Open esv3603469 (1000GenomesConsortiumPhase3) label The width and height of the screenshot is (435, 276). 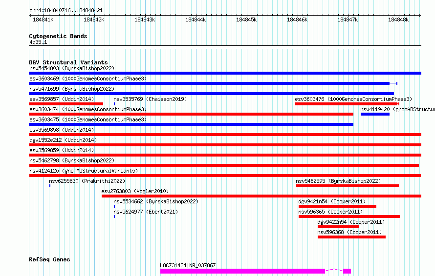(x=88, y=79)
